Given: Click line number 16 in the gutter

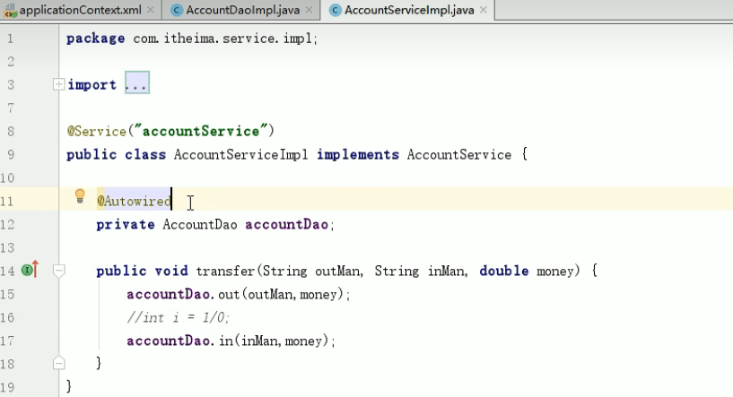Looking at the screenshot, I should click(x=7, y=317).
